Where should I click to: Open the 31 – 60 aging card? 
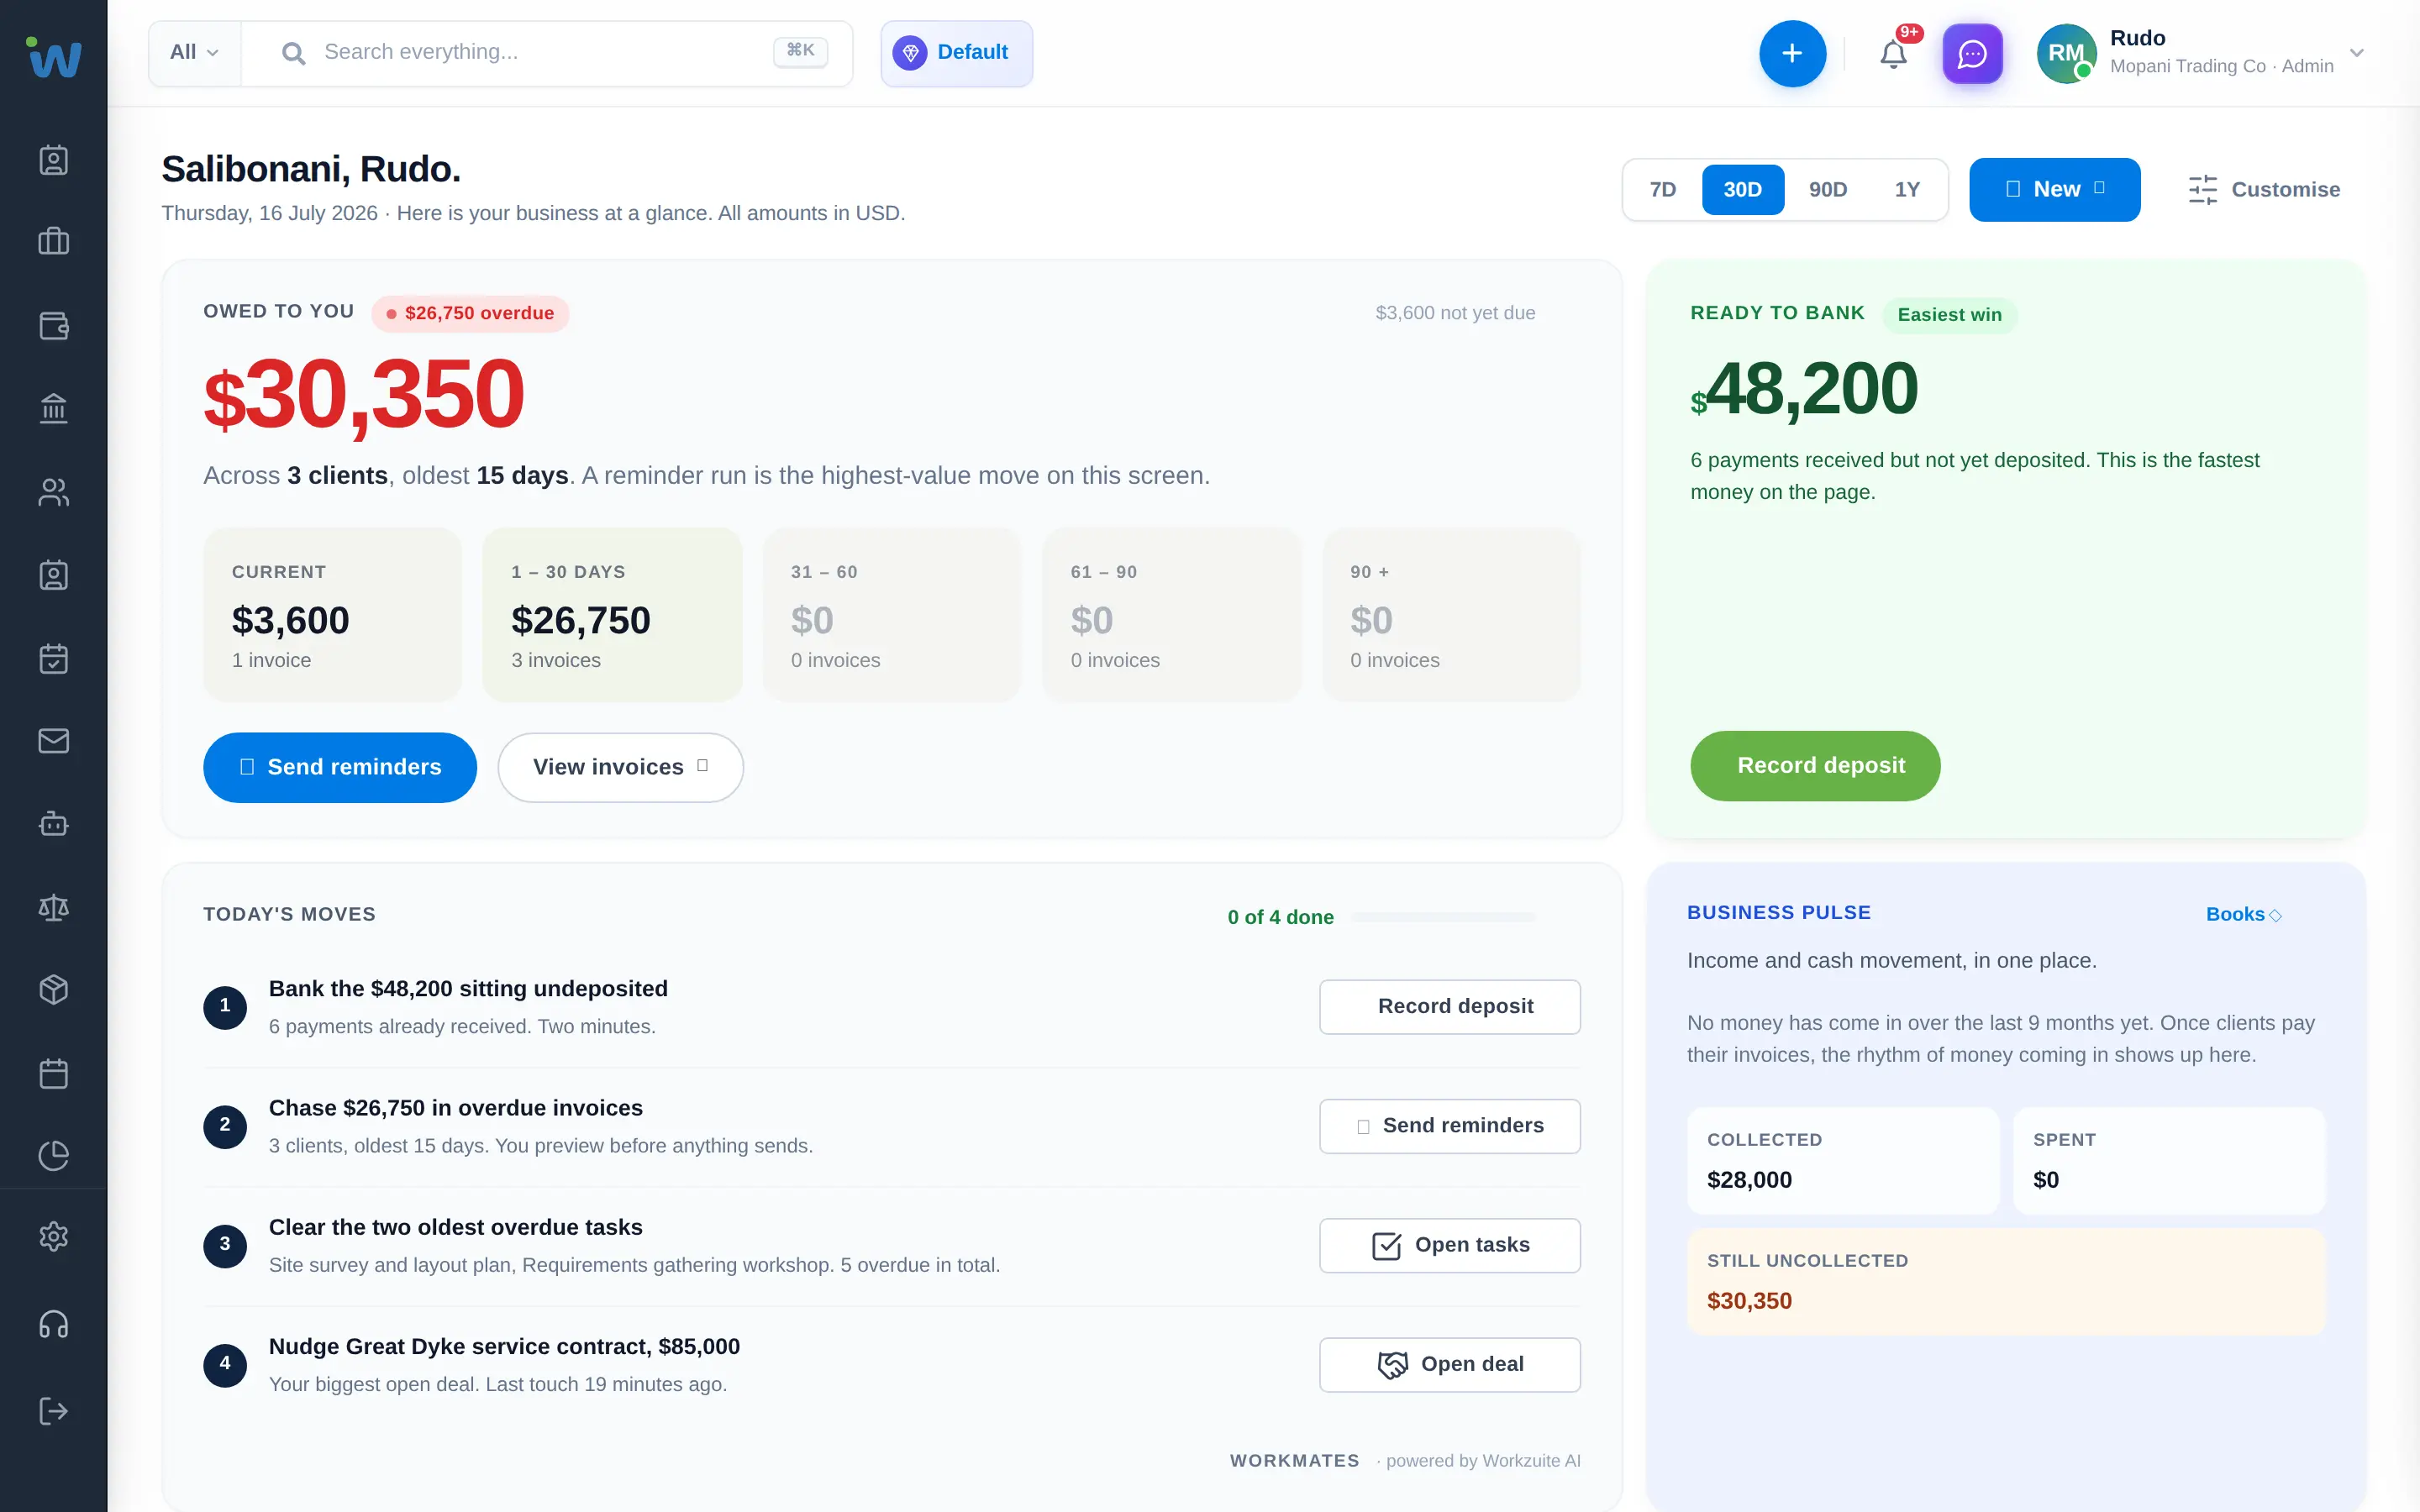pos(892,614)
